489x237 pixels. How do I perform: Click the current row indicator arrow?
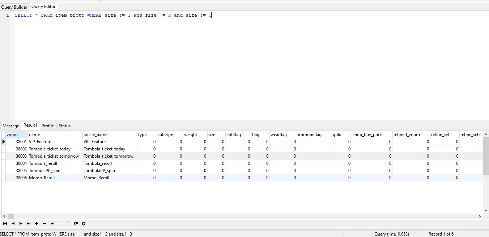(x=4, y=142)
